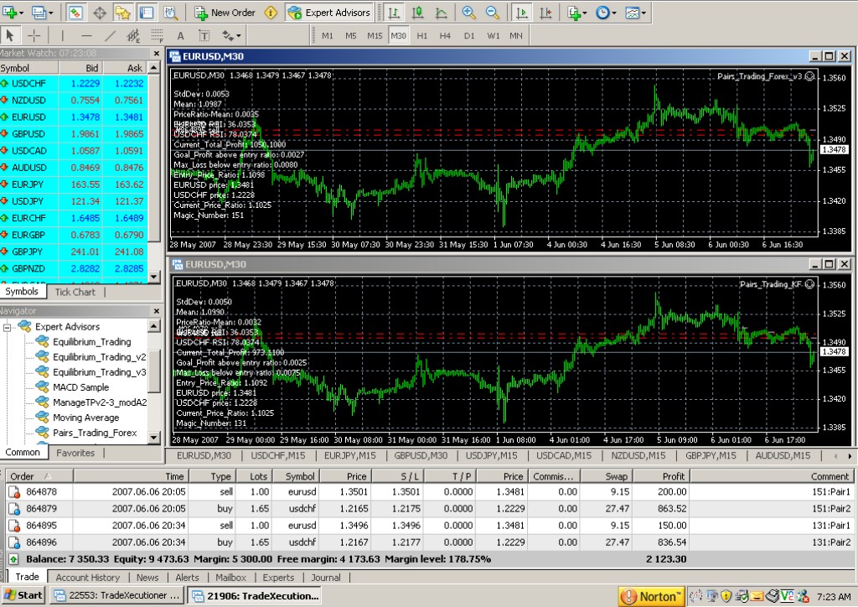Toggle the Terminal panel icon

coord(146,12)
